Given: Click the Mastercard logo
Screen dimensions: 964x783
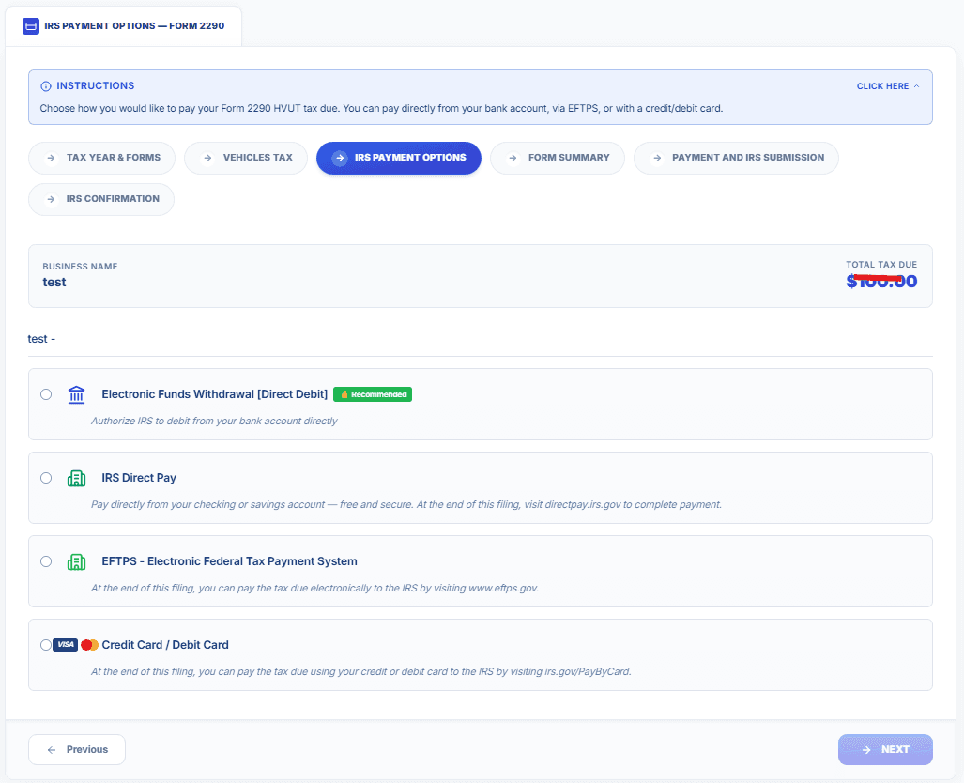Looking at the screenshot, I should [90, 645].
